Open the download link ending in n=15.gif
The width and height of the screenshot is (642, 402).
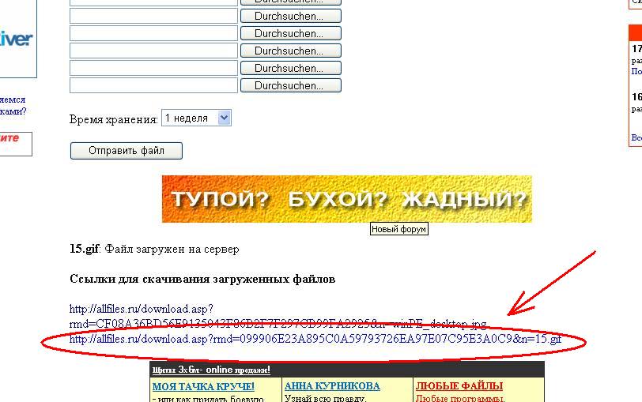315,339
